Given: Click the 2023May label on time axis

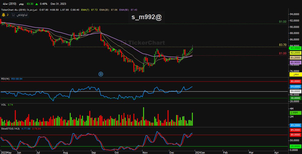Looking at the screenshot, I should pyautogui.click(x=7, y=152).
